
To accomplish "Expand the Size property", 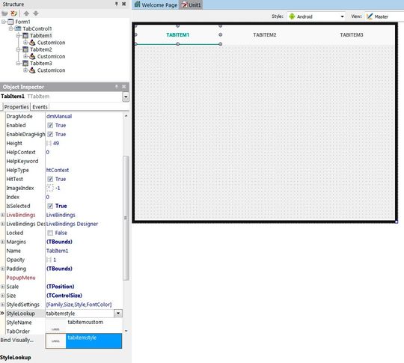I will 2,296.
